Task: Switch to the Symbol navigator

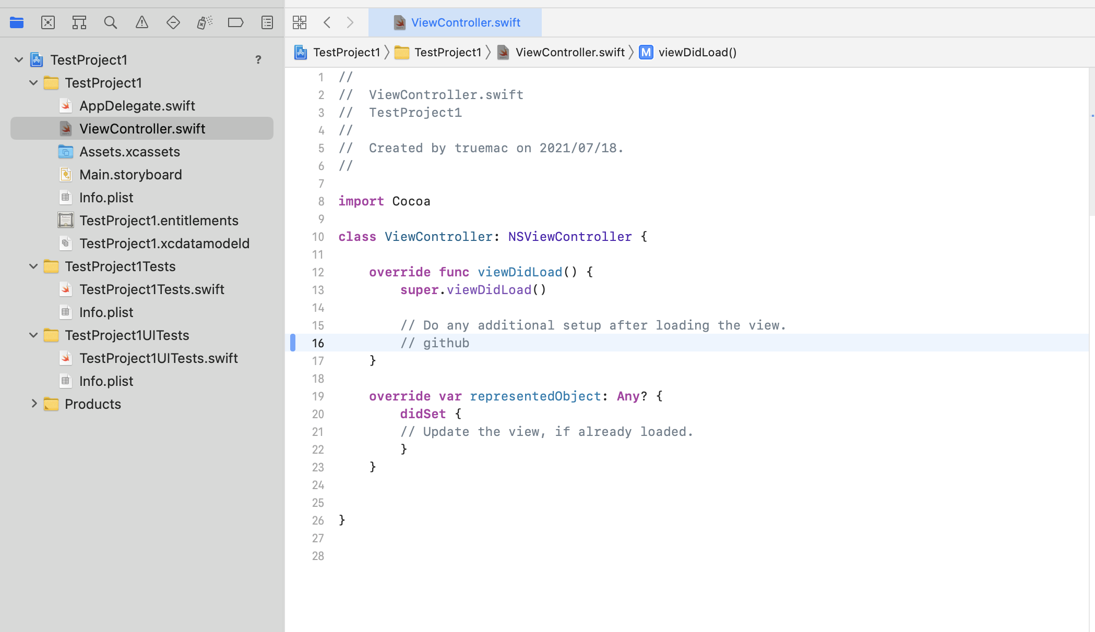Action: (x=79, y=22)
